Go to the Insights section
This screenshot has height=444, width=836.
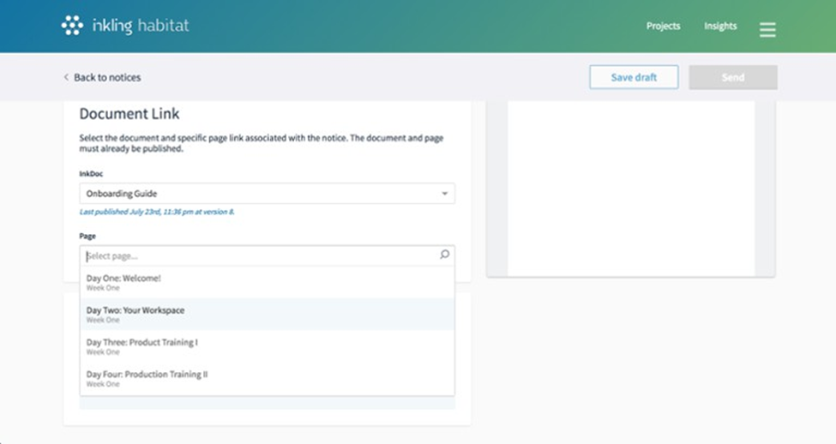720,27
